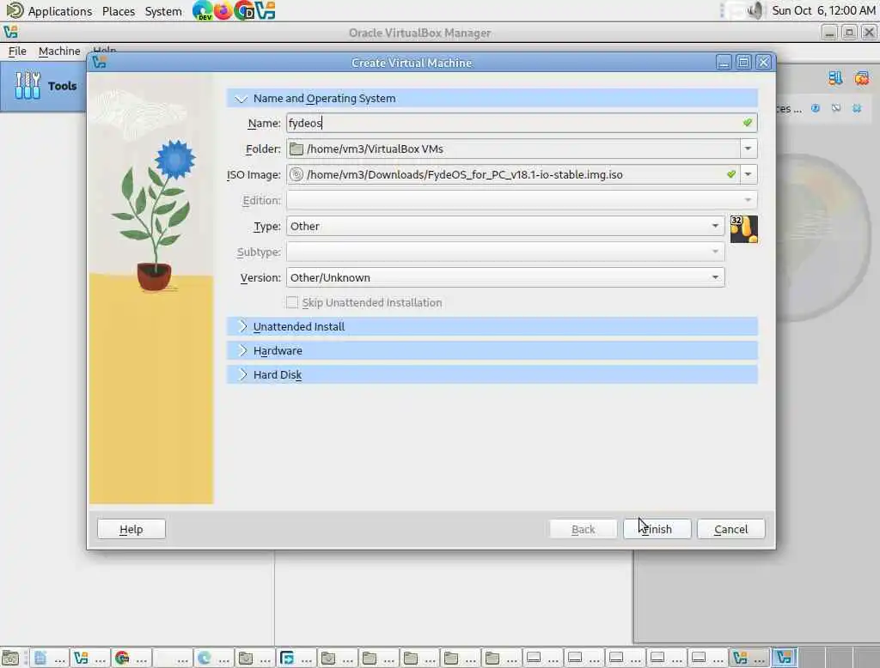Click the orange machine icon in Manager toolbar
The height and width of the screenshot is (668, 880).
point(861,78)
